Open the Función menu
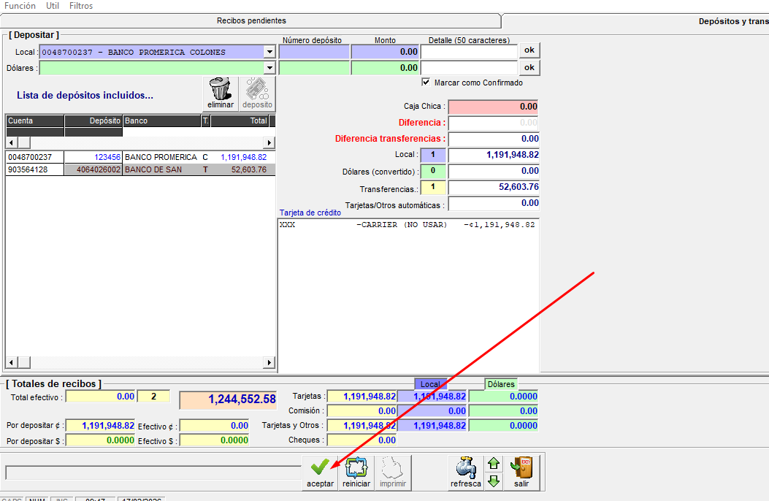The height and width of the screenshot is (501, 769). coord(20,6)
